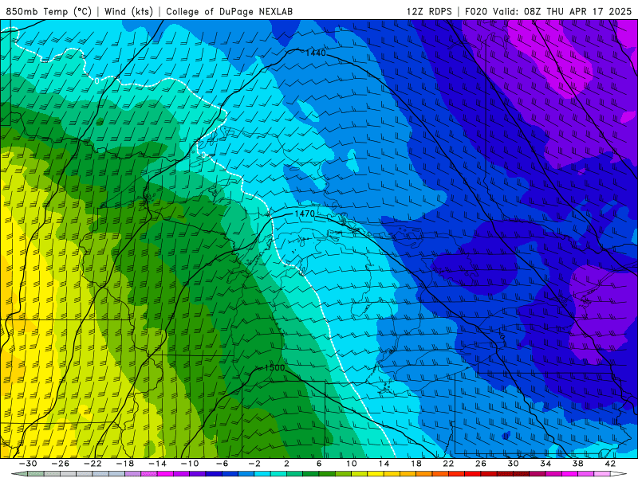Click the -26 colorbar value

[x=61, y=464]
